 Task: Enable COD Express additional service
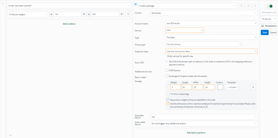[x=167, y=70]
